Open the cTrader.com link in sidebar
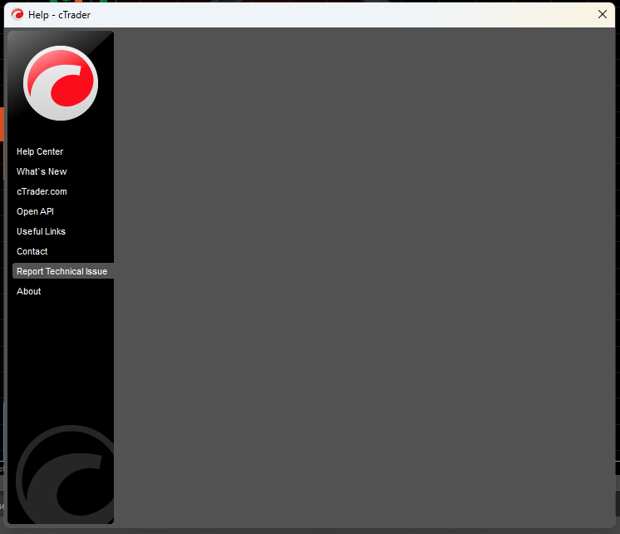 click(42, 191)
